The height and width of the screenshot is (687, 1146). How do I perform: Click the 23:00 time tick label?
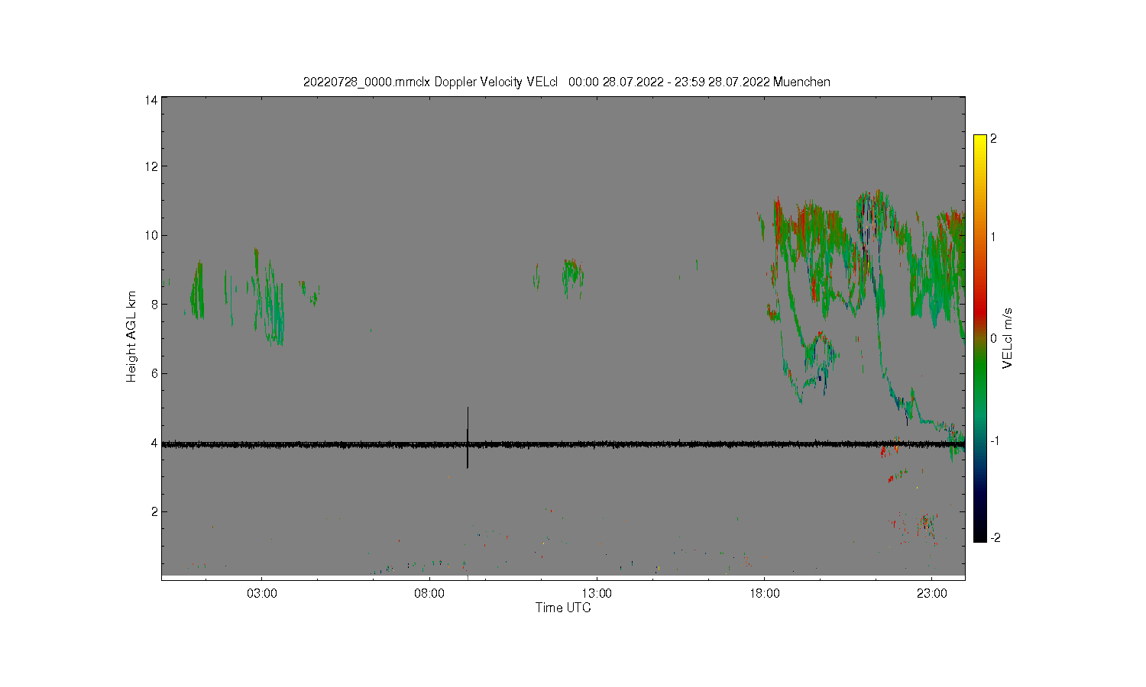[931, 593]
